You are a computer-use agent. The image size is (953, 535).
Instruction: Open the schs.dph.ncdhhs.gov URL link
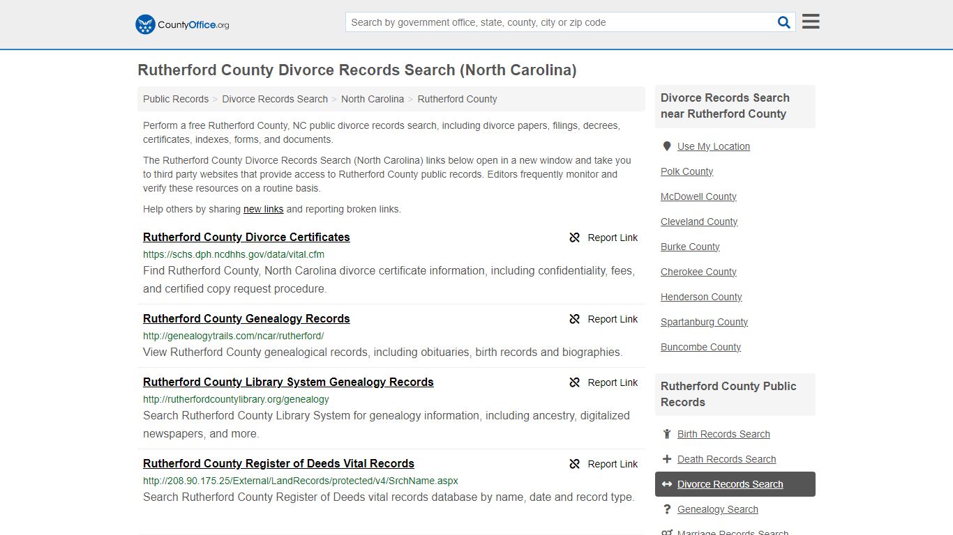(x=233, y=254)
